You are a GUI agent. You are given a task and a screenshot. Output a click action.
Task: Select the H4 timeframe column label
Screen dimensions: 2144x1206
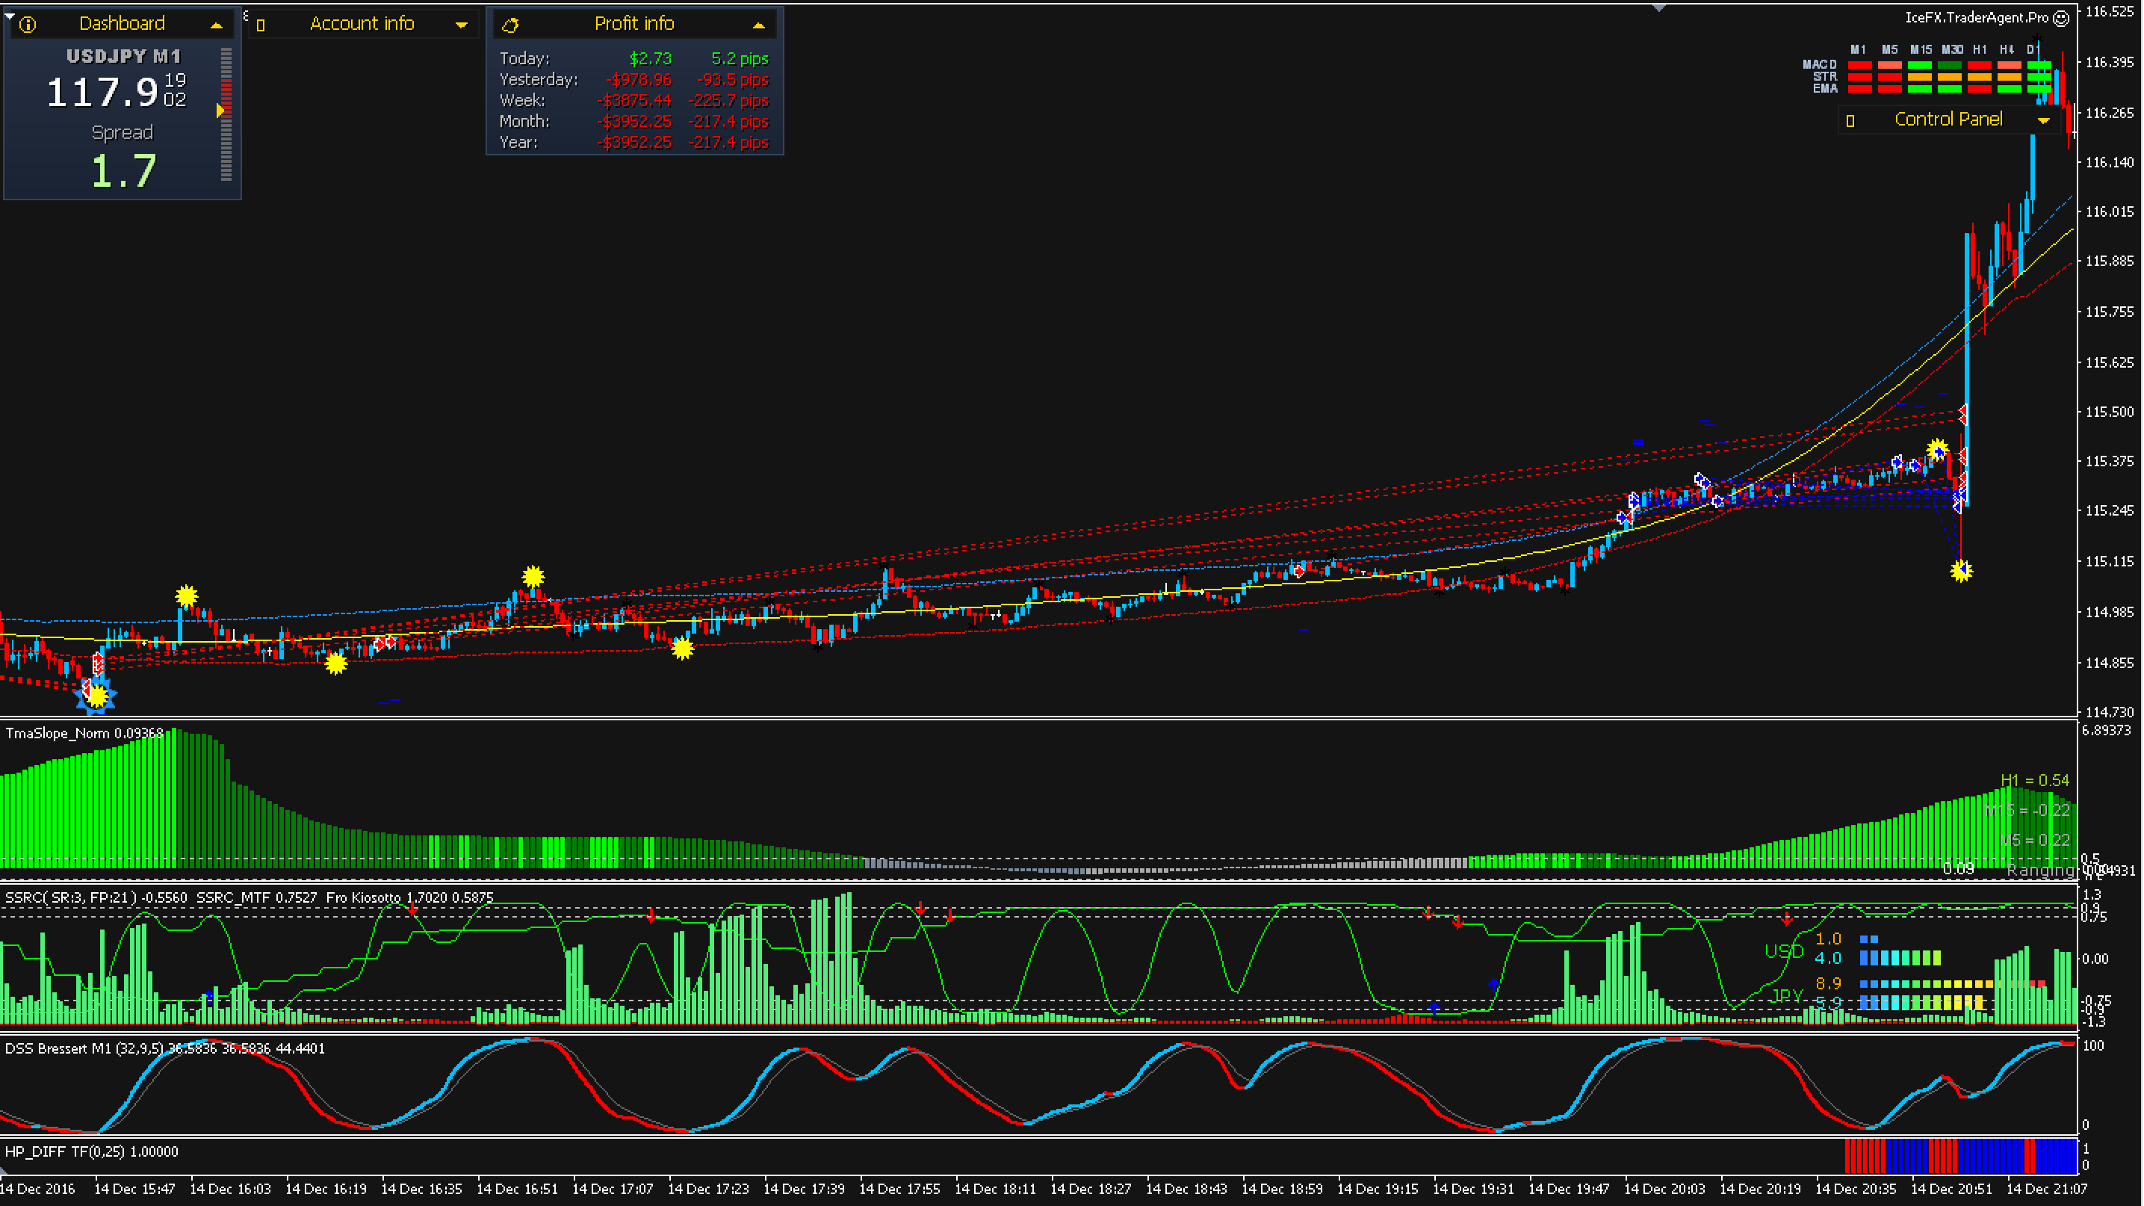point(2007,50)
